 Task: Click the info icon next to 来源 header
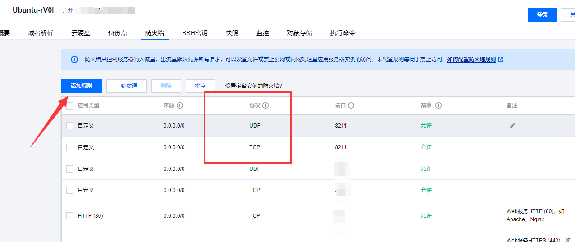180,105
